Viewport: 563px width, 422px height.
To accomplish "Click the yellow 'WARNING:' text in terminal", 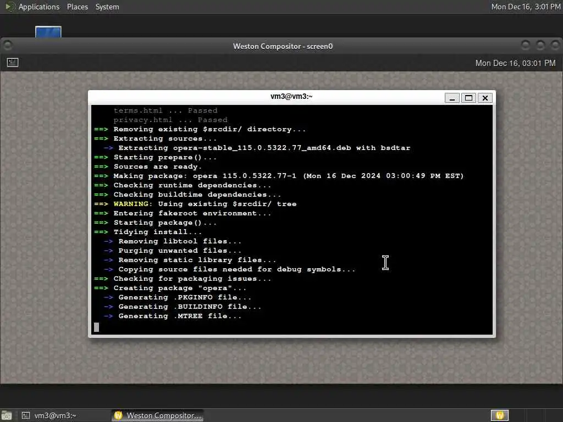I will (x=133, y=204).
